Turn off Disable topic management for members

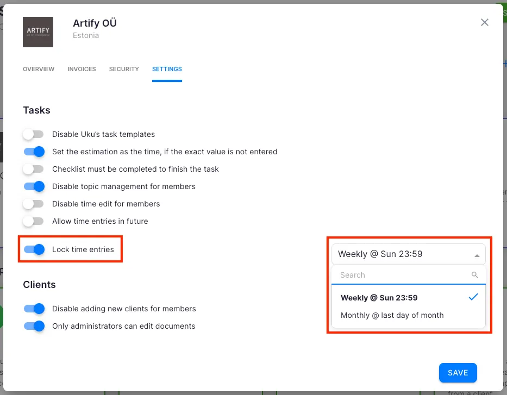tap(34, 186)
